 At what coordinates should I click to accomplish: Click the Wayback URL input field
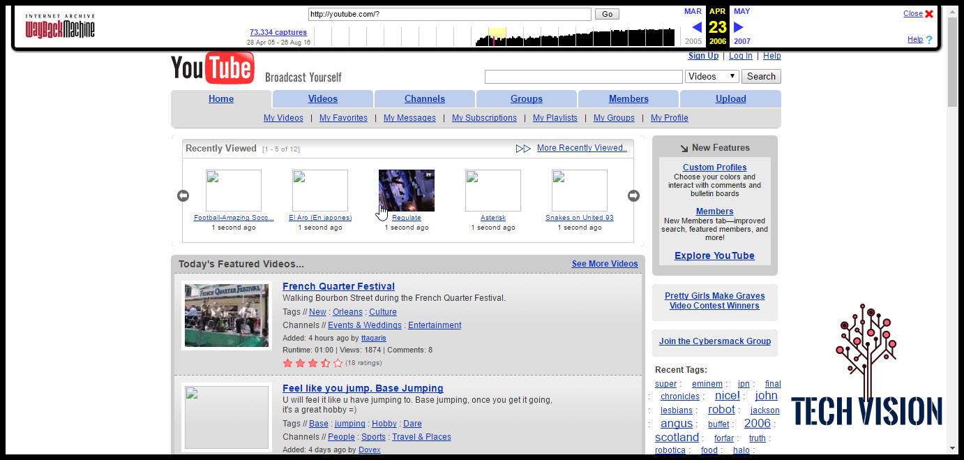[x=450, y=14]
